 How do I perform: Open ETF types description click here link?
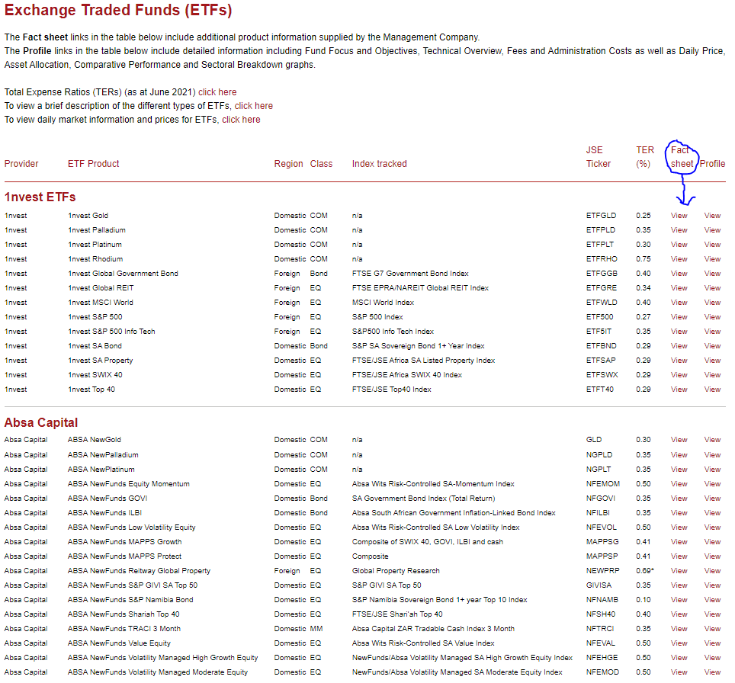(254, 105)
